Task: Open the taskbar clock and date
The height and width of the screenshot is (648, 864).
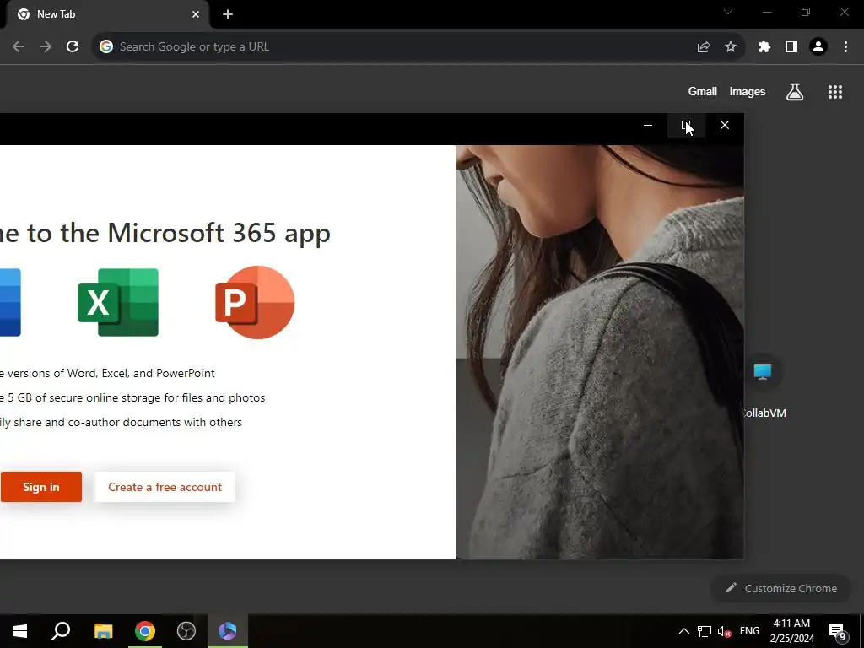Action: coord(791,631)
